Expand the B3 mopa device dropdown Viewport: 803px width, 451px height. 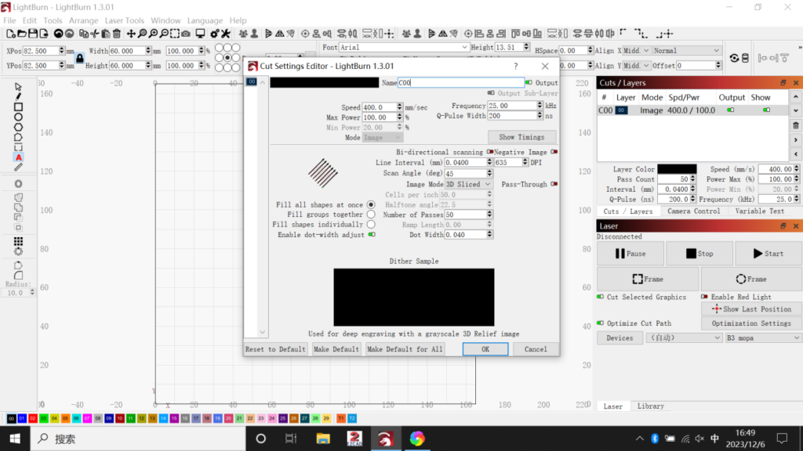[762, 337]
